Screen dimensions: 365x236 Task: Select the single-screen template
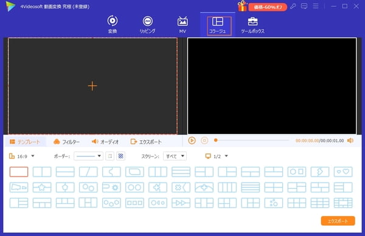point(19,172)
